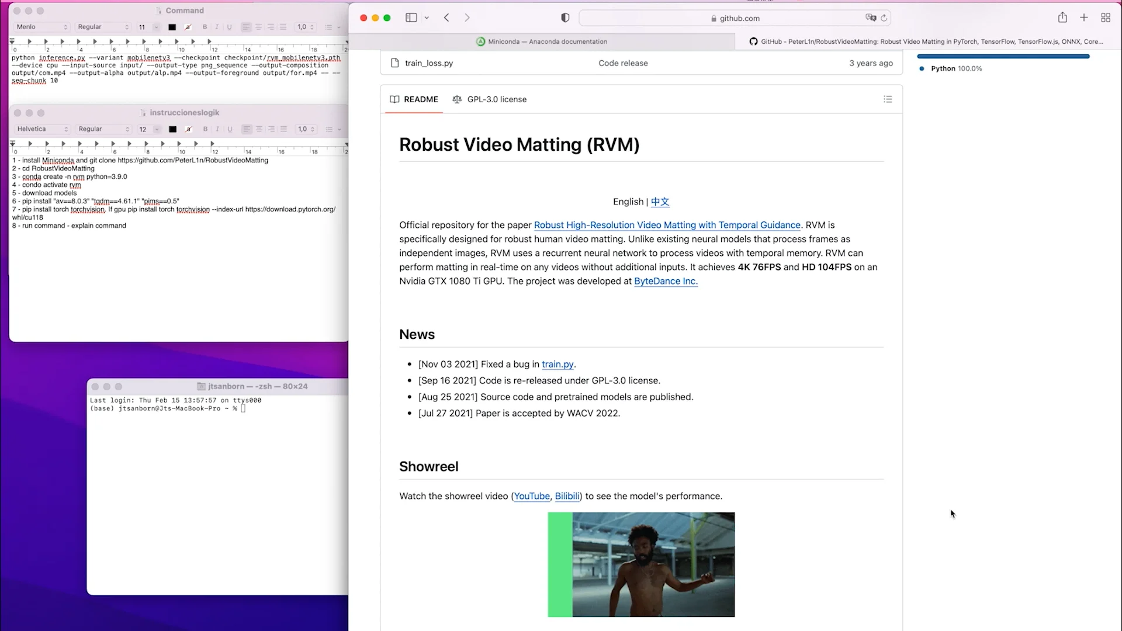
Task: Open list bullets menu in Command window
Action: [x=333, y=27]
